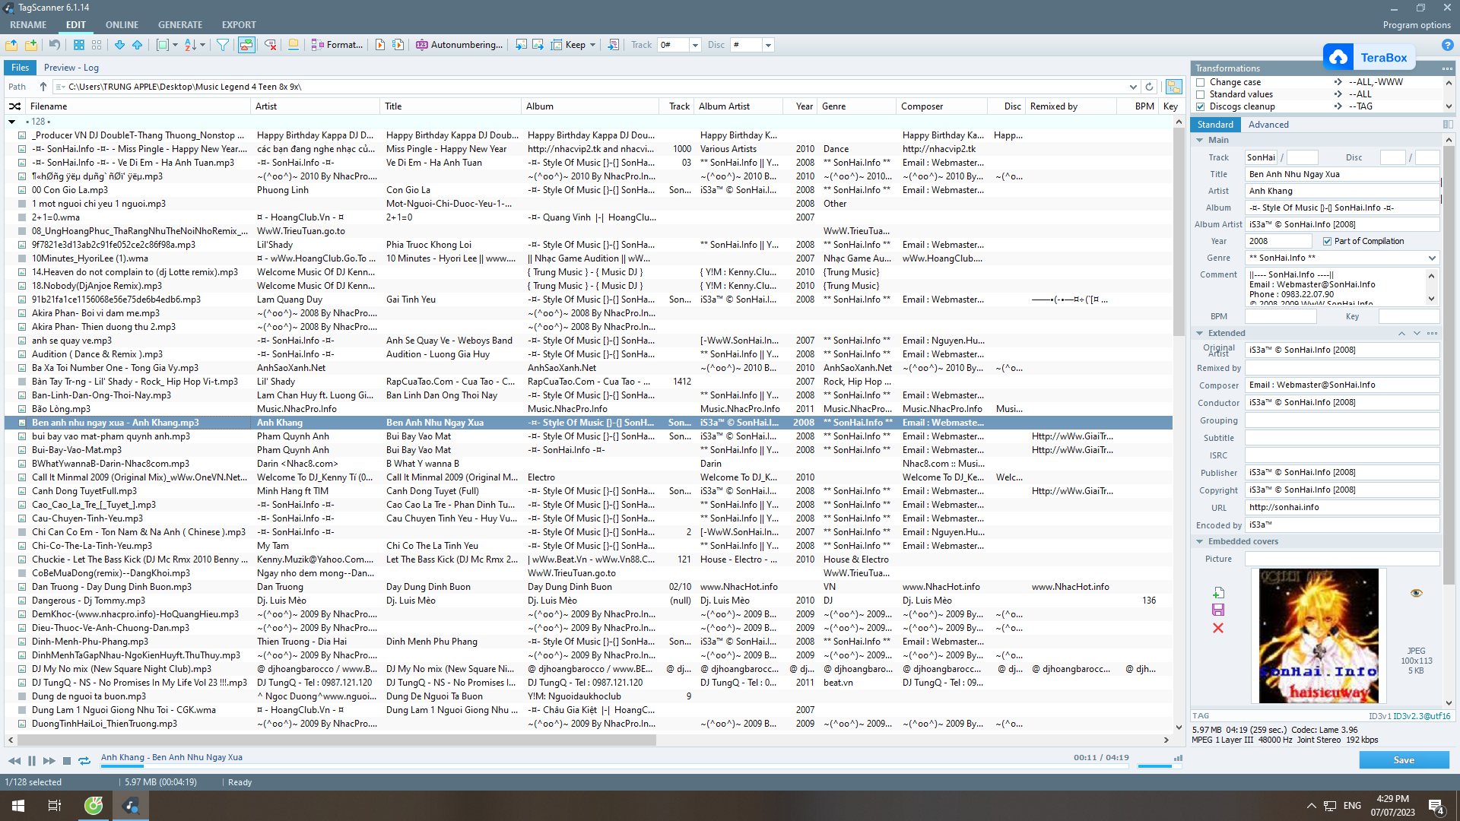
Task: Uncheck Discogs cleanup transformation
Action: point(1201,106)
